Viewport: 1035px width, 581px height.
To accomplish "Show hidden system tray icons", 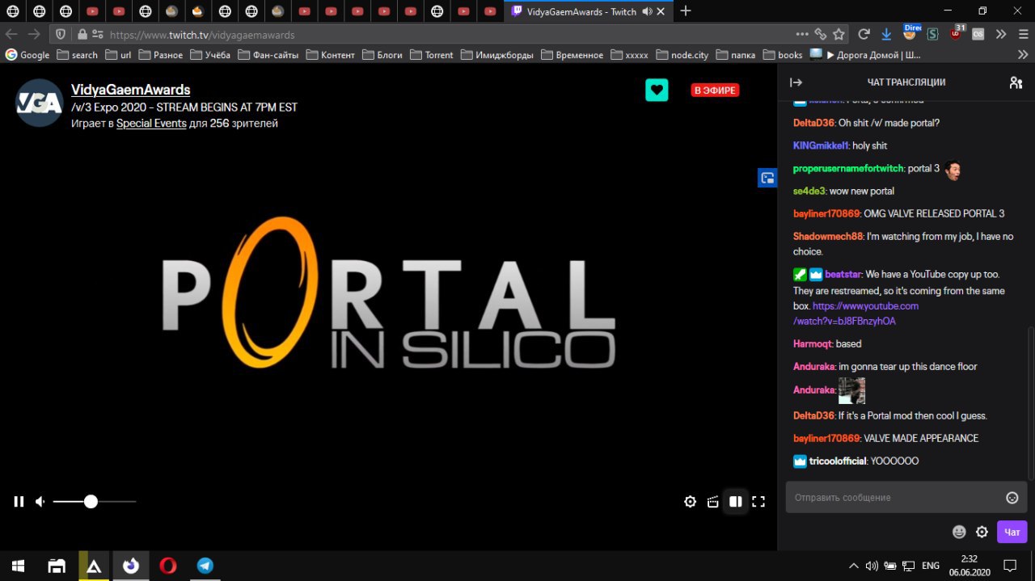I will pos(854,566).
